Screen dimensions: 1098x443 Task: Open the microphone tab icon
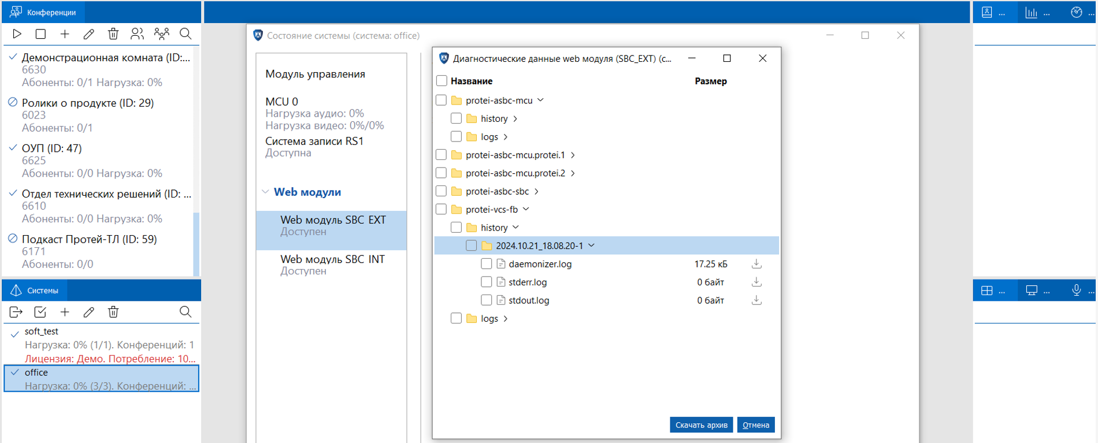pos(1076,291)
